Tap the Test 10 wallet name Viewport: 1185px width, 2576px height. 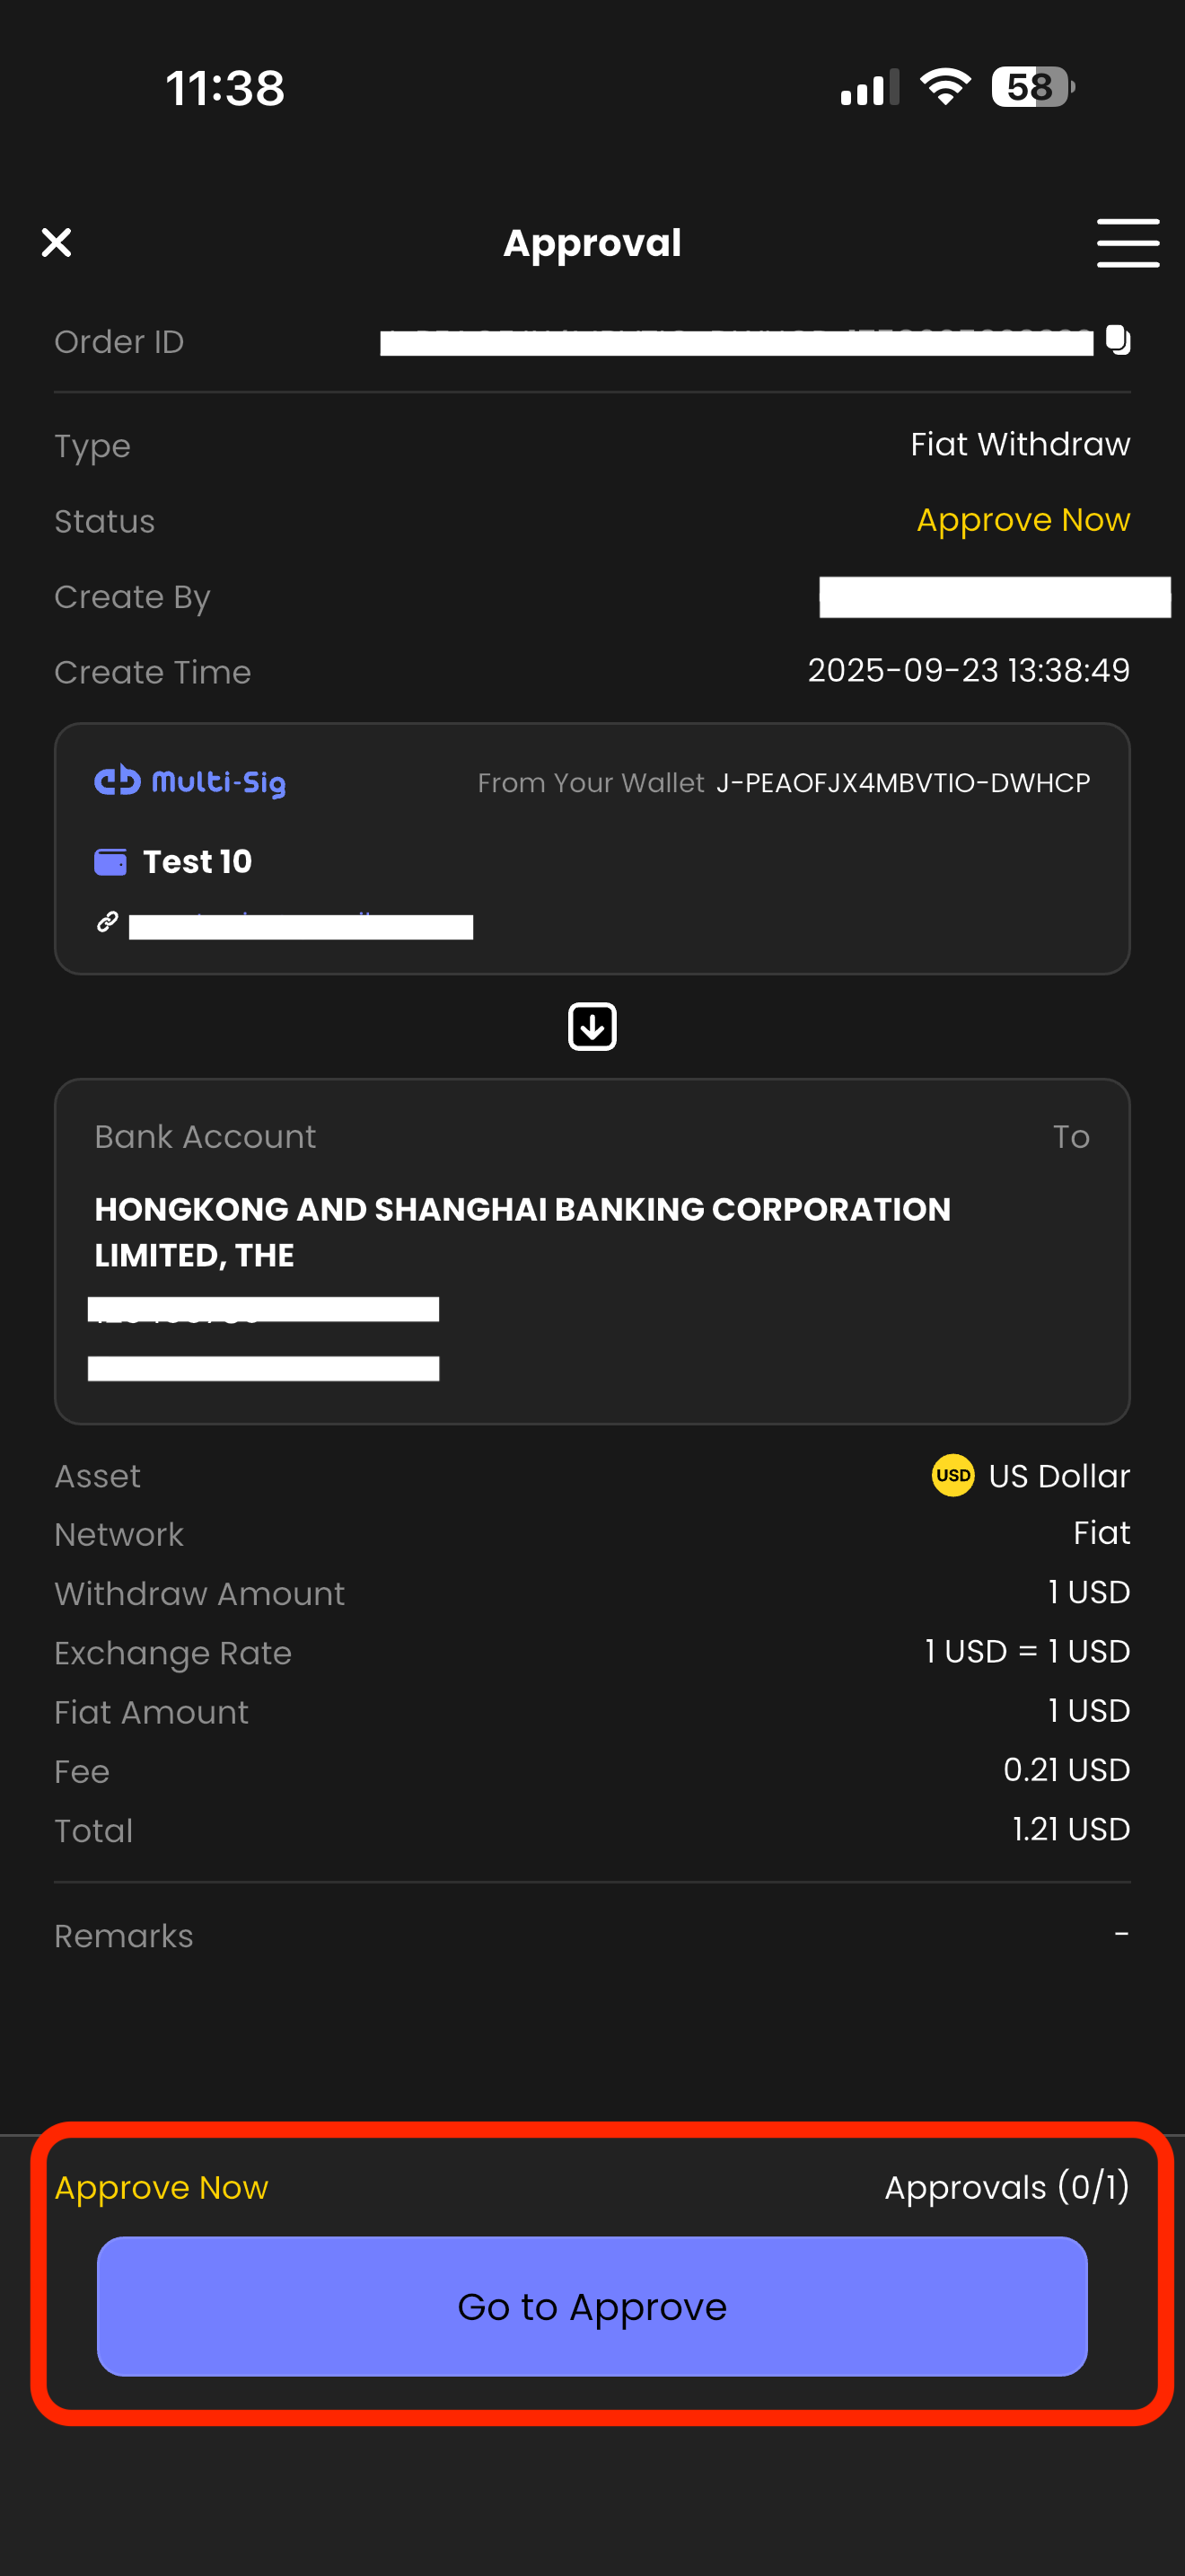(x=197, y=861)
